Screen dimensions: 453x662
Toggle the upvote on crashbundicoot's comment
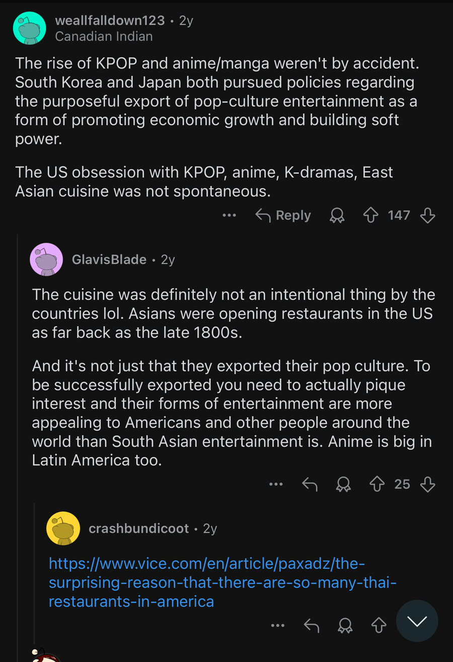coord(379,625)
